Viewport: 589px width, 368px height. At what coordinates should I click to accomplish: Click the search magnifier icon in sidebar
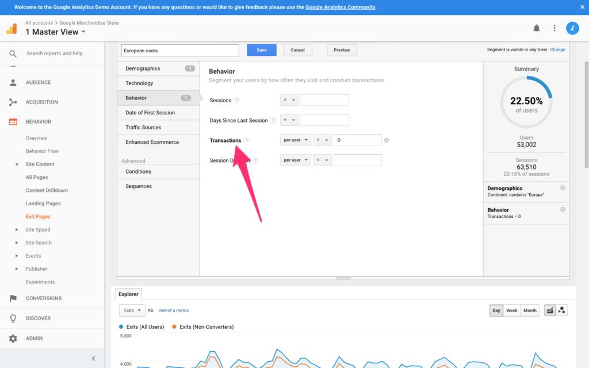(13, 53)
